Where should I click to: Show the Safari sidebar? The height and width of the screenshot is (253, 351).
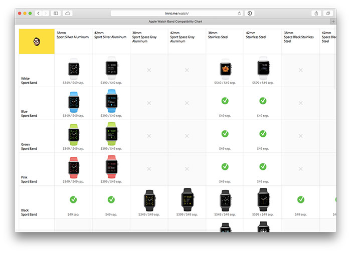(x=56, y=14)
